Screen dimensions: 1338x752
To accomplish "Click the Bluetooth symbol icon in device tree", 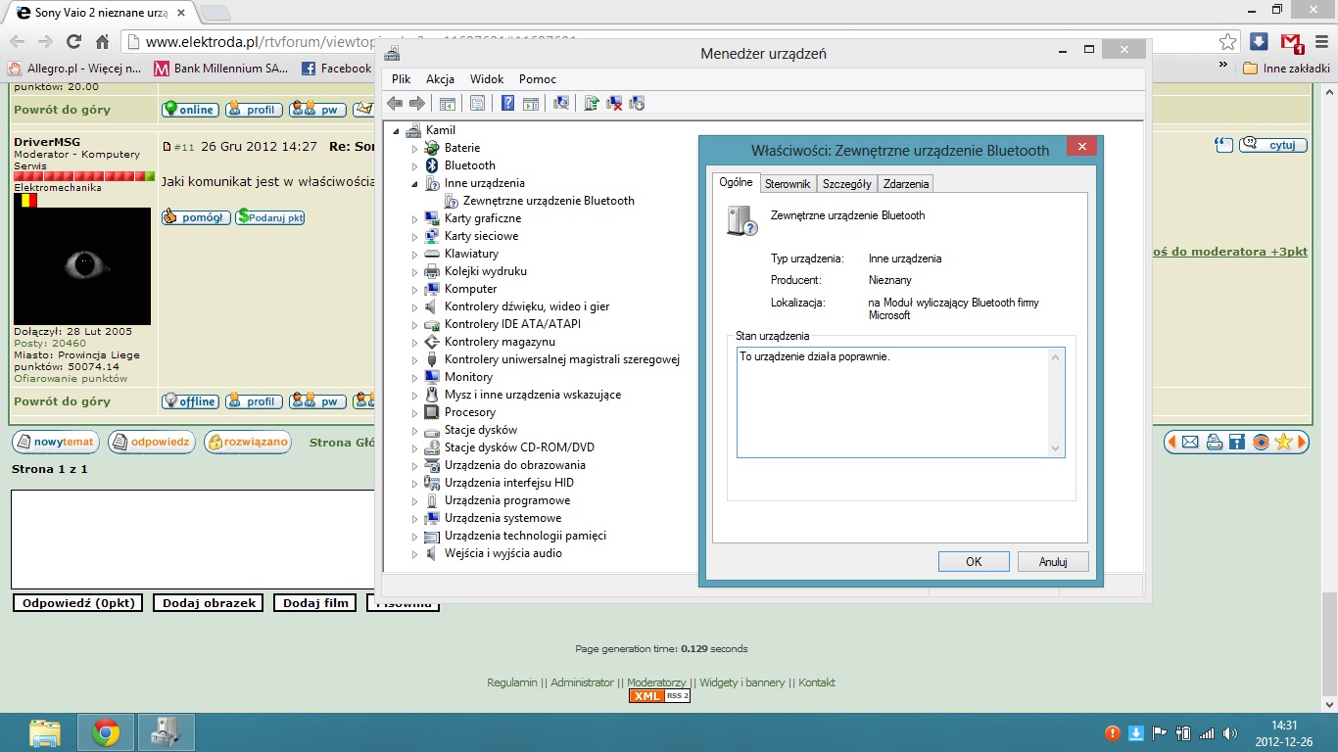I will [432, 165].
